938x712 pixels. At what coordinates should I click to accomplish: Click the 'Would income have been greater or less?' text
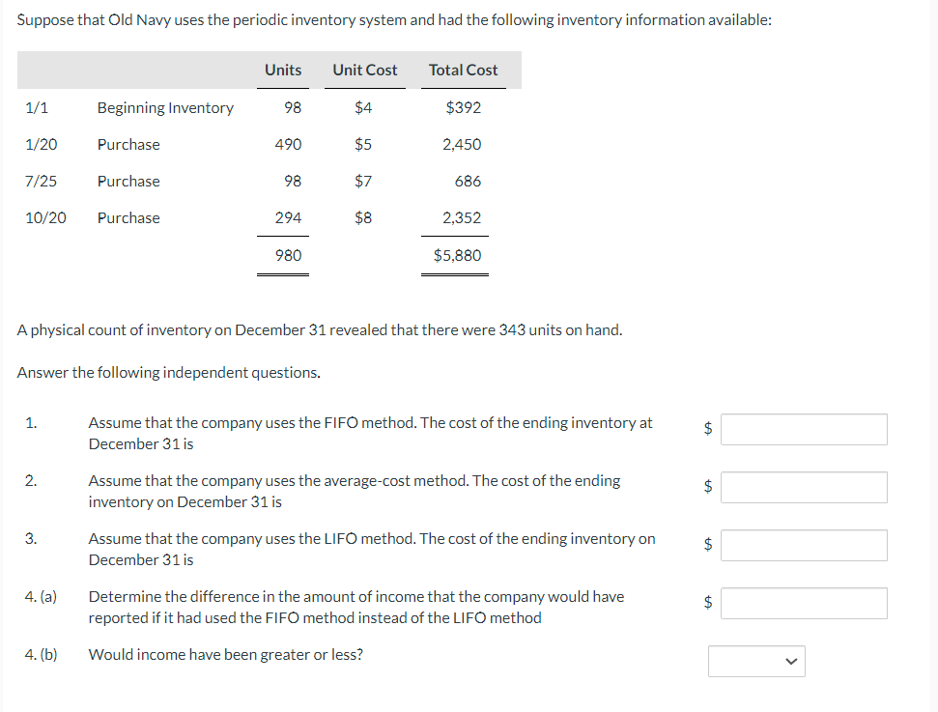[x=225, y=655]
